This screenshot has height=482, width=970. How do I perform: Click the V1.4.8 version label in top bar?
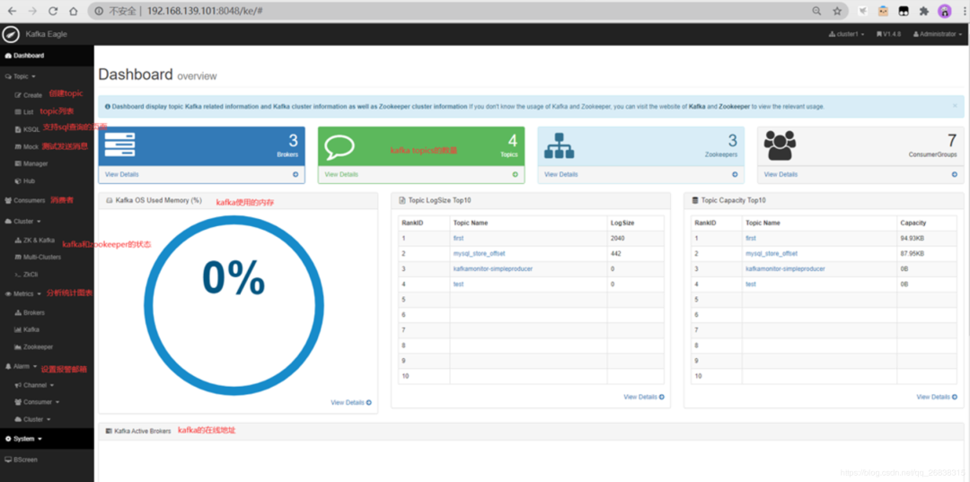888,35
